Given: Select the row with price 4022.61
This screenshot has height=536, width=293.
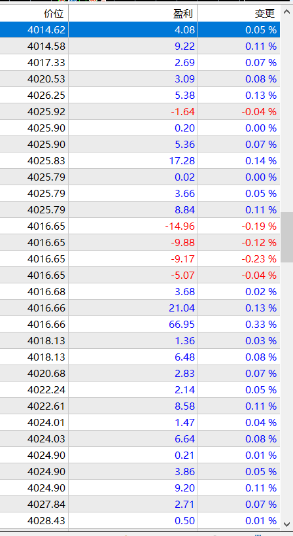Looking at the screenshot, I should (x=140, y=406).
